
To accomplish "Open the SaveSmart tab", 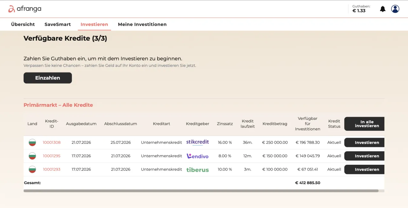I will pos(58,24).
